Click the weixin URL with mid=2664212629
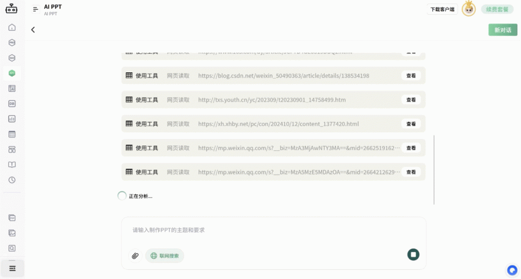The width and height of the screenshot is (521, 279). (299, 172)
